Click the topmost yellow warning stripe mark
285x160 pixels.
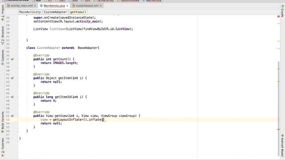279,24
